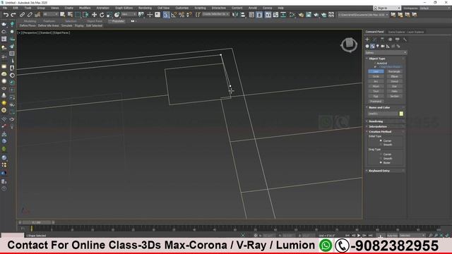The image size is (452, 254).
Task: Open the Motion tab icon
Action: (390, 40)
